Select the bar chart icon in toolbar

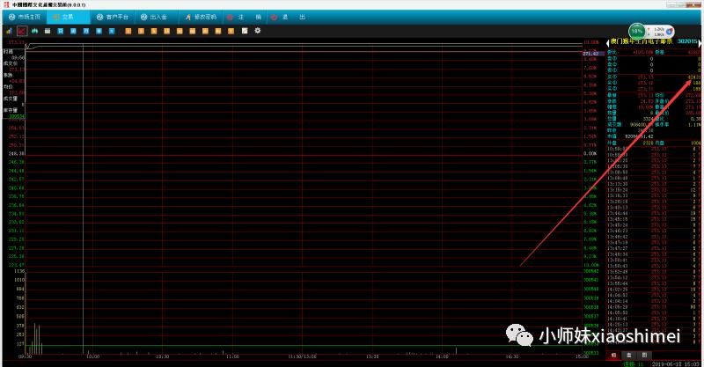[9, 32]
